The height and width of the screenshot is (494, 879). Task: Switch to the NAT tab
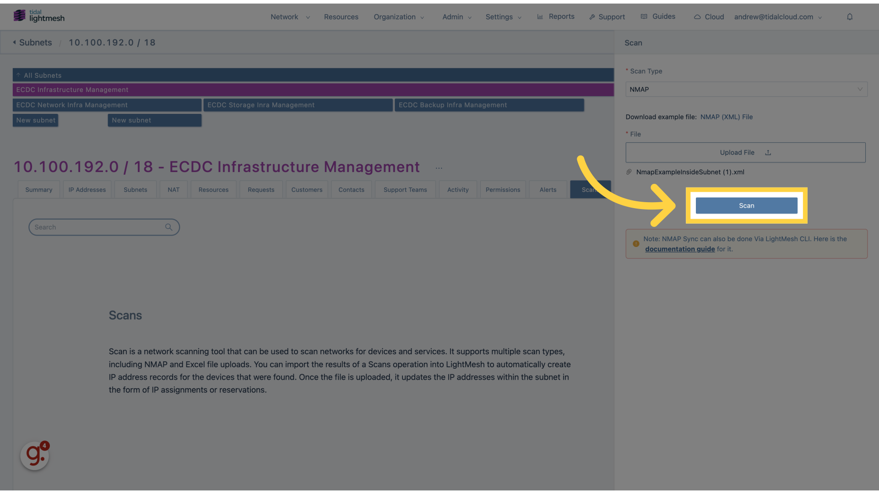[174, 190]
